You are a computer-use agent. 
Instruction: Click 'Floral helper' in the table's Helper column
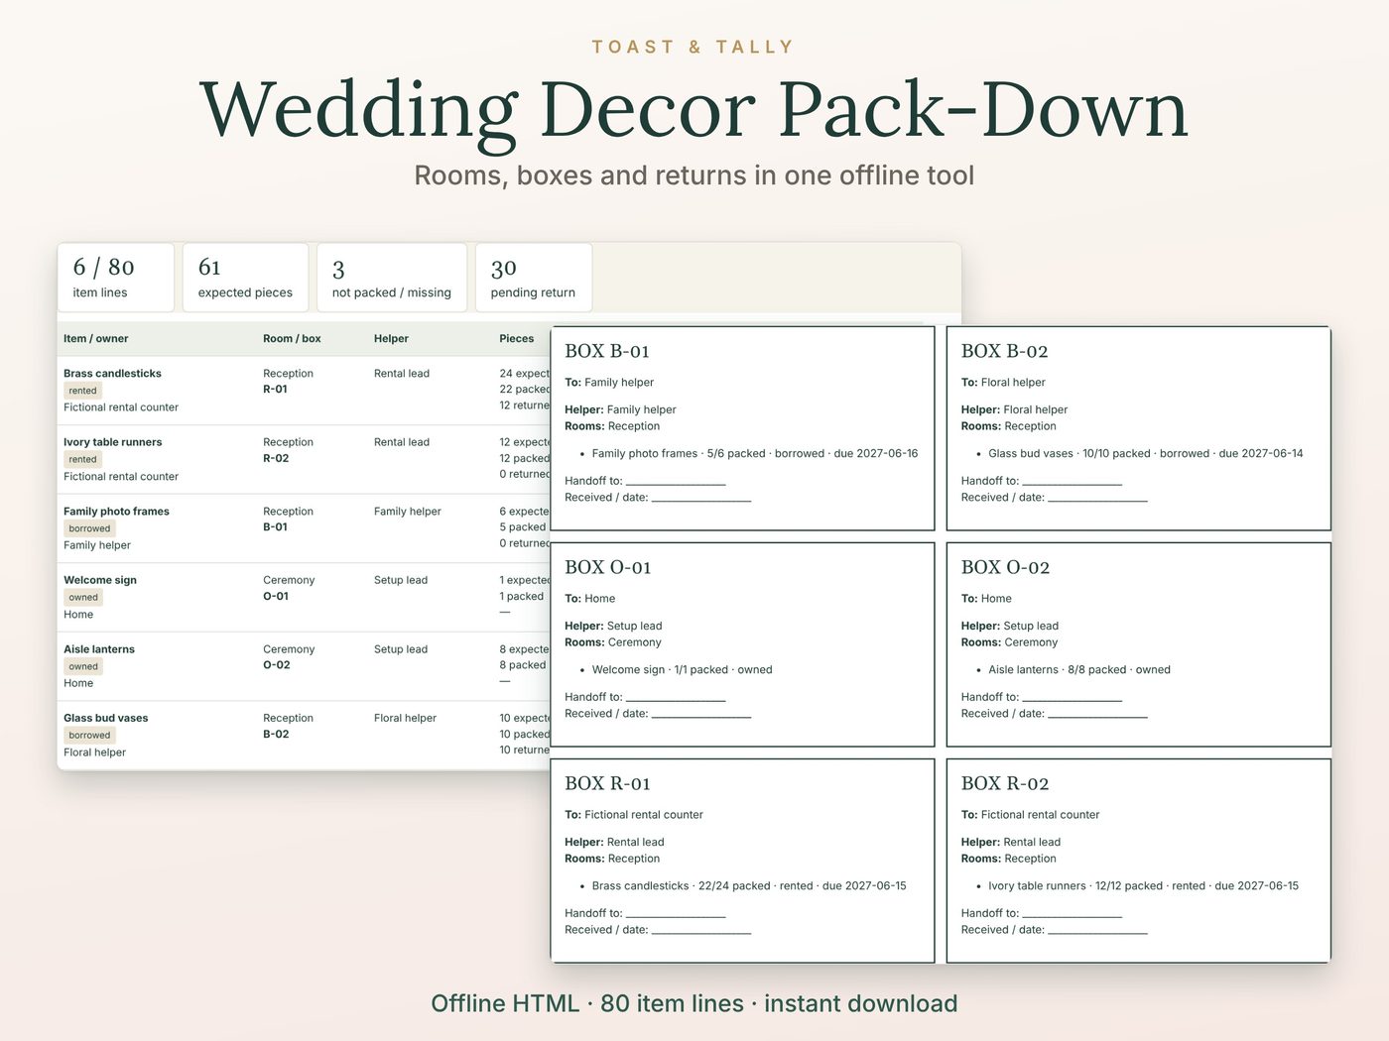point(405,718)
